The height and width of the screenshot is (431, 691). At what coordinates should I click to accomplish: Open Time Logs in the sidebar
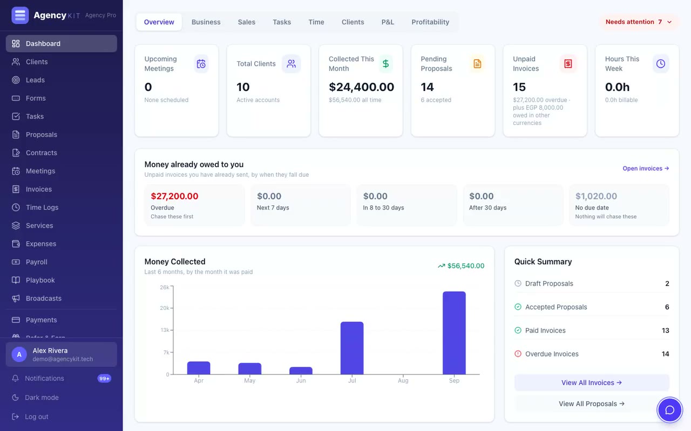click(62, 207)
